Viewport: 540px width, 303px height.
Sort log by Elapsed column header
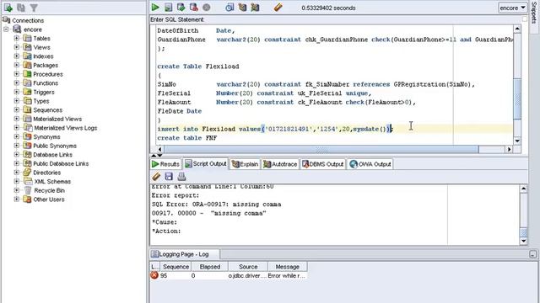pyautogui.click(x=210, y=267)
